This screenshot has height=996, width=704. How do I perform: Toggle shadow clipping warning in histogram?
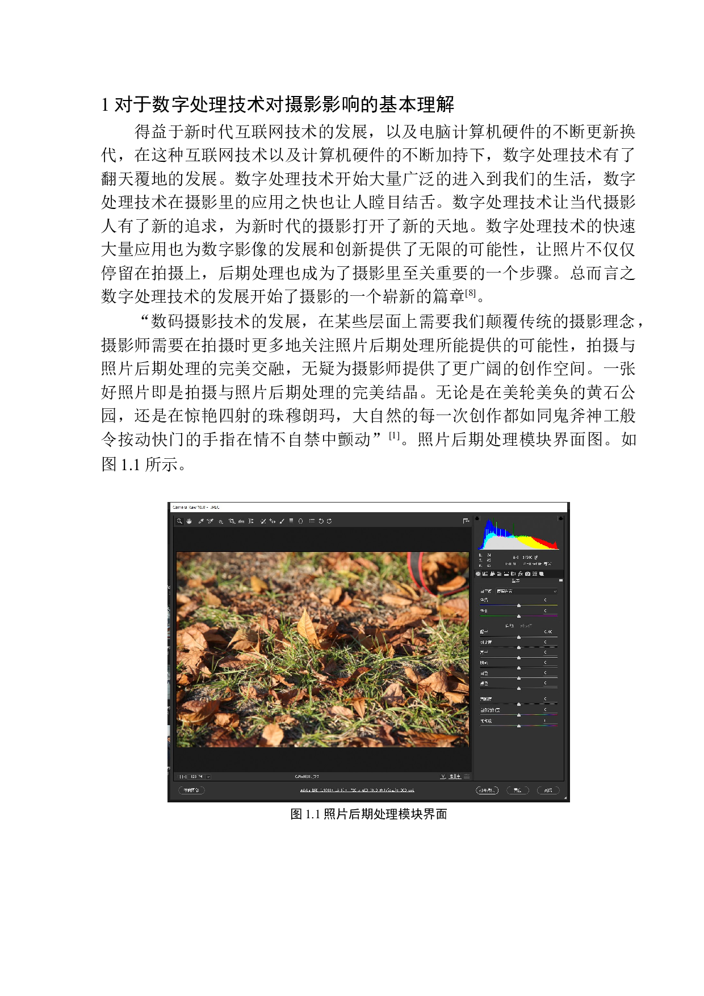tap(477, 518)
